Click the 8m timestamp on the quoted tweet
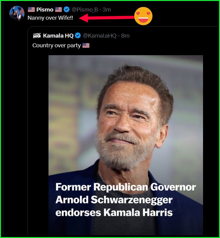220x238 pixels. point(125,36)
